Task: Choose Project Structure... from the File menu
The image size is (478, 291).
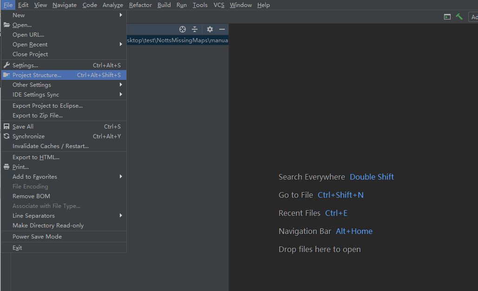Action: tap(37, 75)
